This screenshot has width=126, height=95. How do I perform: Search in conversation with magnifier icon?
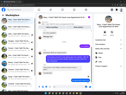pyautogui.click(x=112, y=32)
